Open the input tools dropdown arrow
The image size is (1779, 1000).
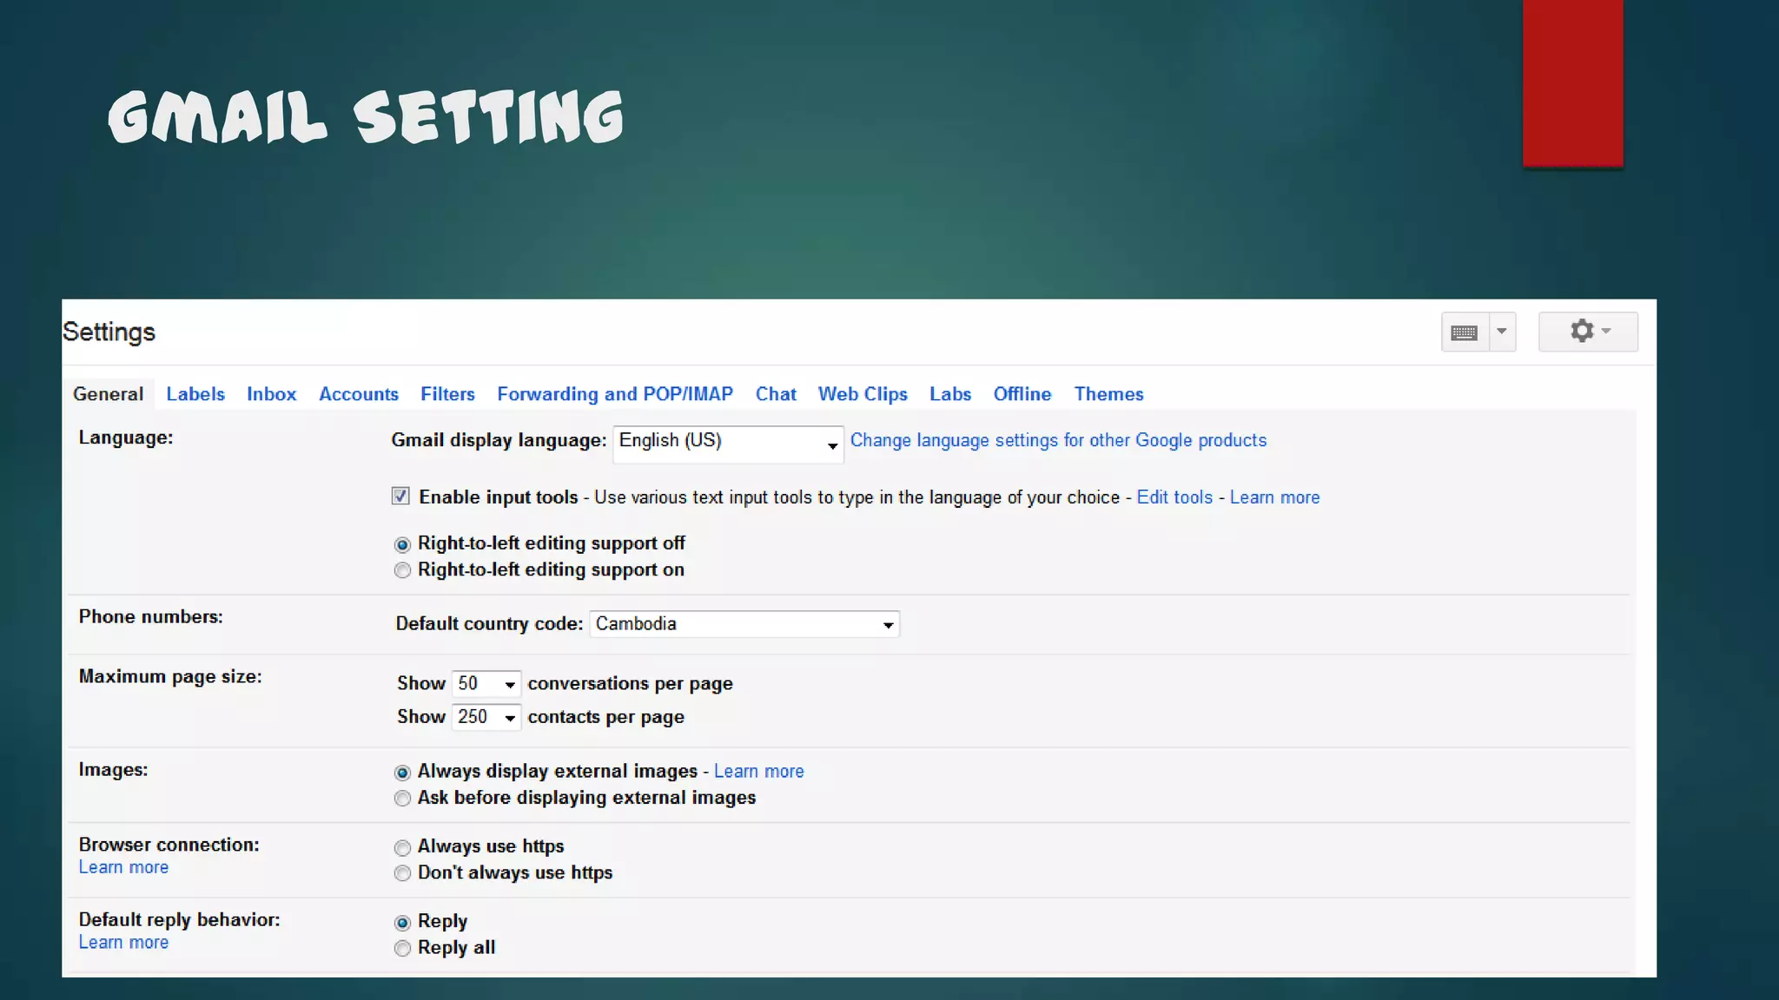point(1502,332)
